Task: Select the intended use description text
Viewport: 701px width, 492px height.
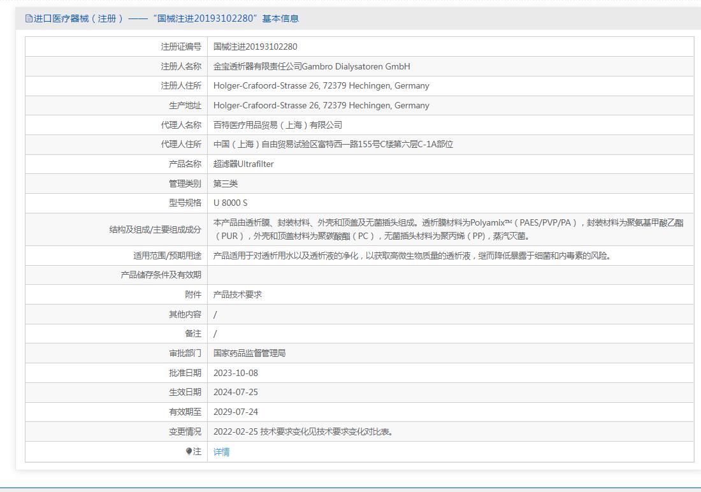Action: coord(412,256)
